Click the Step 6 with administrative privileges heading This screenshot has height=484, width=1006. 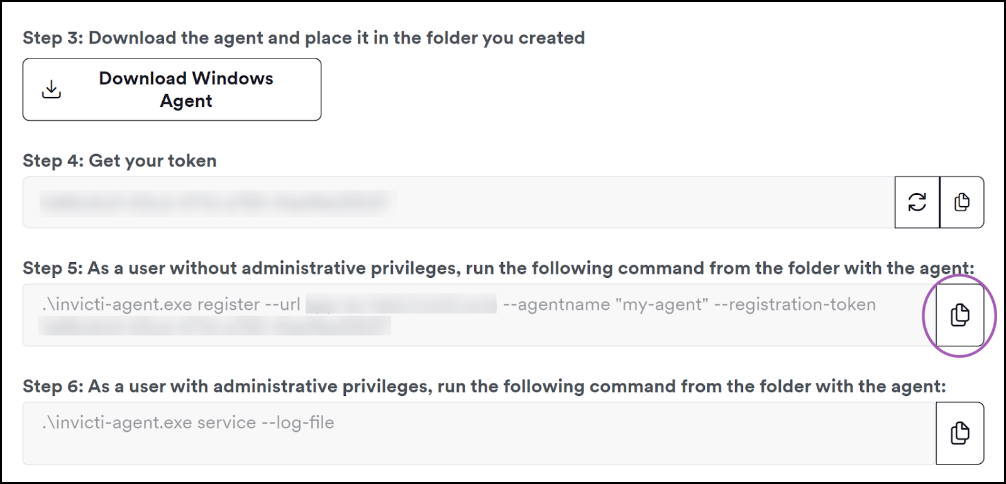pyautogui.click(x=484, y=386)
